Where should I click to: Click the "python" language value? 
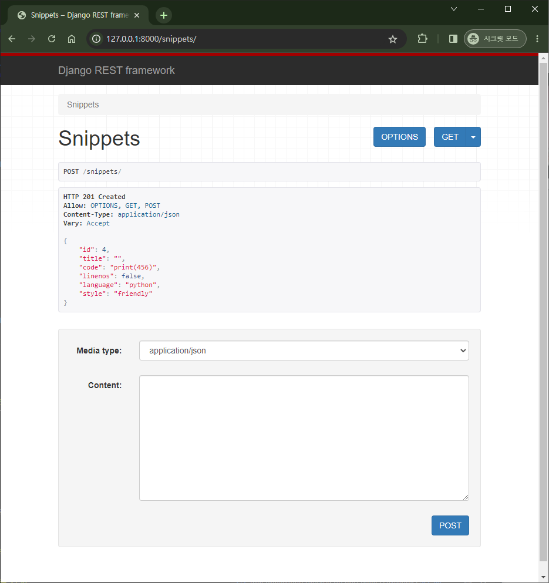[x=141, y=285]
